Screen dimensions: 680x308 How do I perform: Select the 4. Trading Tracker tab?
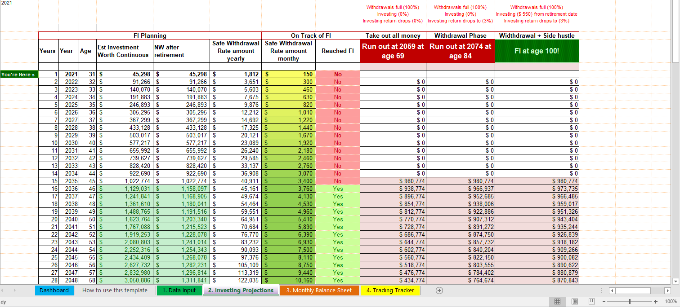click(390, 290)
